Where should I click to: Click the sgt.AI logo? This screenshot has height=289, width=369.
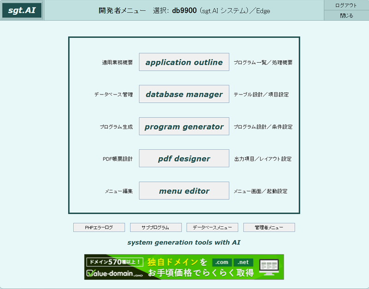(x=22, y=10)
